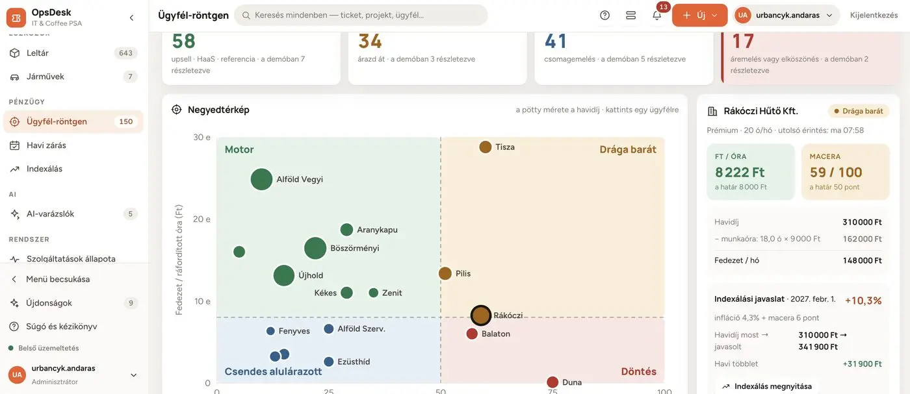Viewport: 910px width, 394px height.
Task: Click in the Keresés mindenben search field
Action: coord(361,15)
